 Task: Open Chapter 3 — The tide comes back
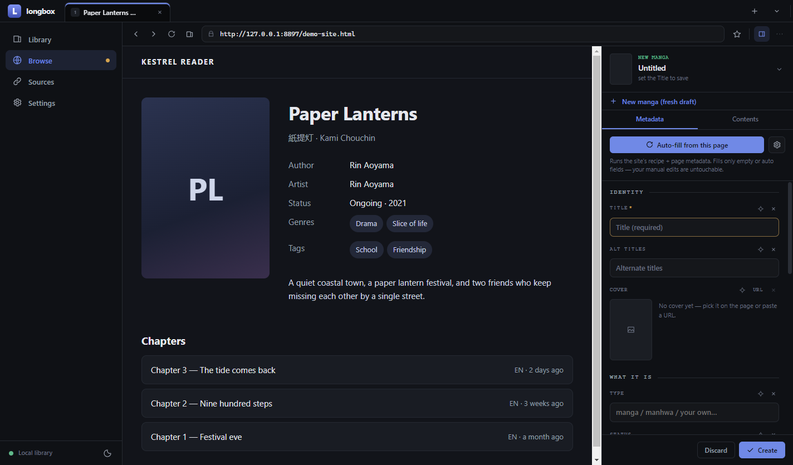click(x=357, y=370)
